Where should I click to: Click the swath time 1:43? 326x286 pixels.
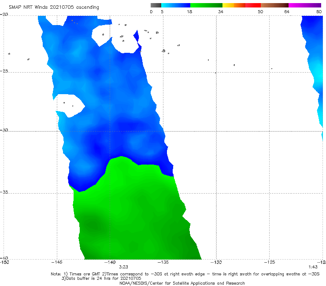[x=313, y=267]
